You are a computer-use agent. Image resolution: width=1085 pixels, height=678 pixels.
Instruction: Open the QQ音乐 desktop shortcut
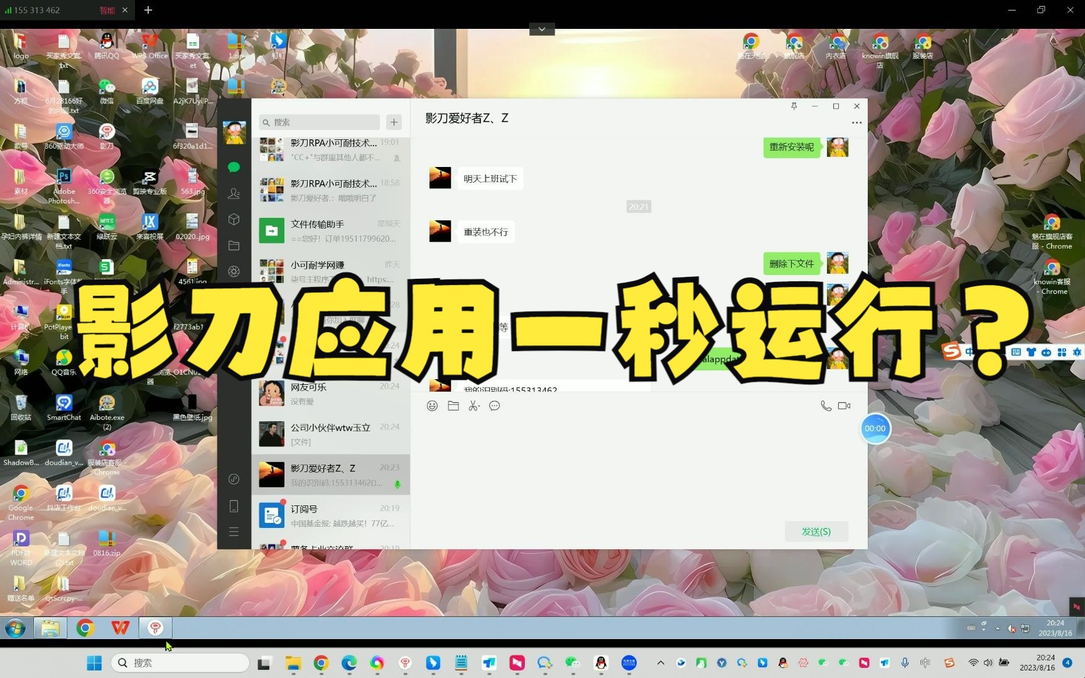pos(63,362)
